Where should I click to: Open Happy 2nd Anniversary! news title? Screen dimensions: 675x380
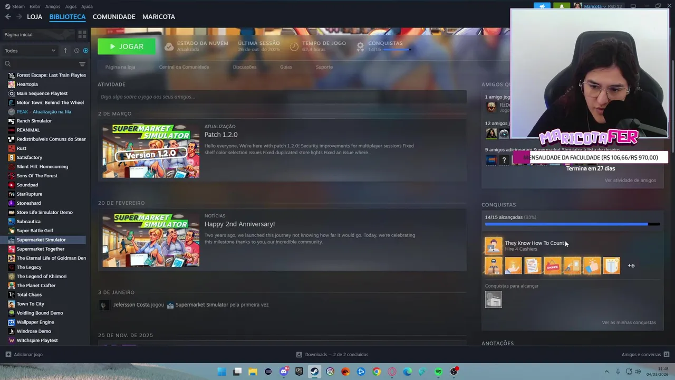[239, 224]
